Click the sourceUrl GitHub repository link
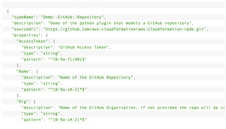This screenshot has height=129, width=226. pyautogui.click(x=125, y=29)
